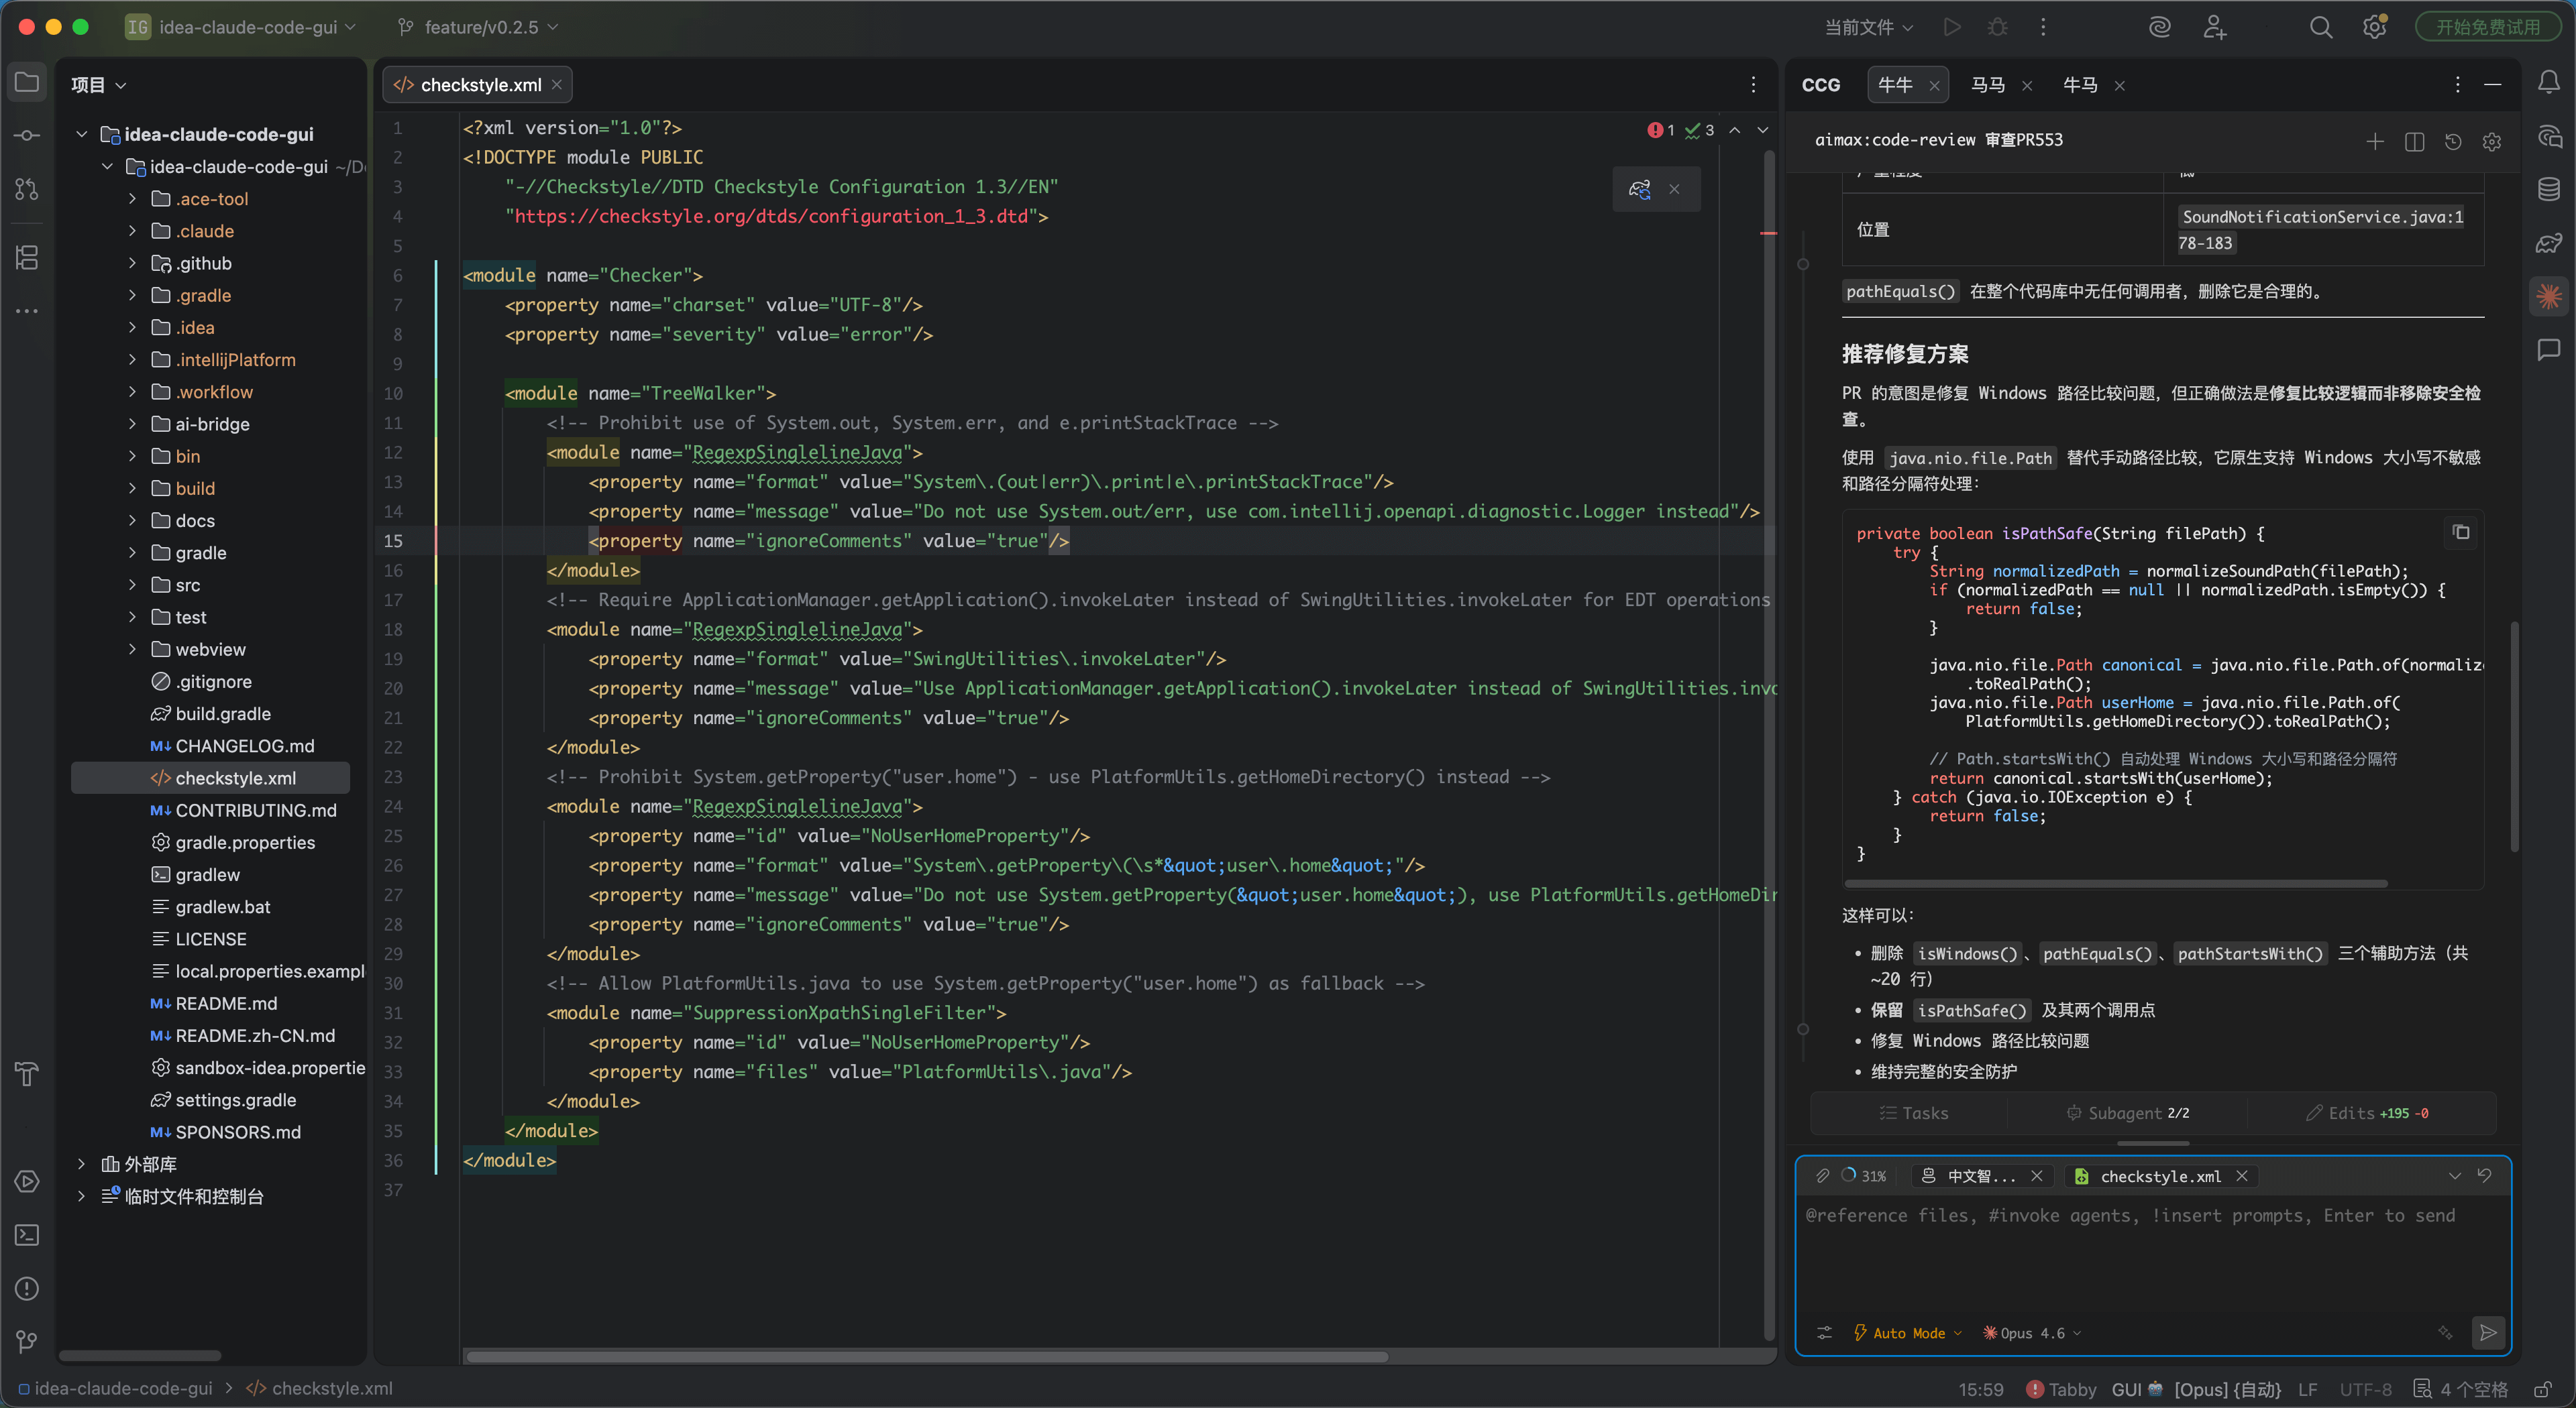Open search with the magnifier icon
Viewport: 2576px width, 1408px height.
coord(2321,27)
